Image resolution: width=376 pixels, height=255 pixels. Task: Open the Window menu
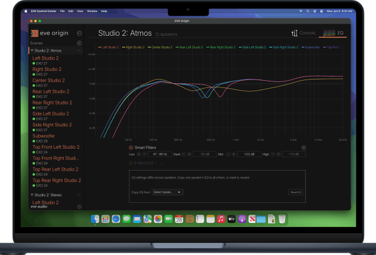point(92,11)
